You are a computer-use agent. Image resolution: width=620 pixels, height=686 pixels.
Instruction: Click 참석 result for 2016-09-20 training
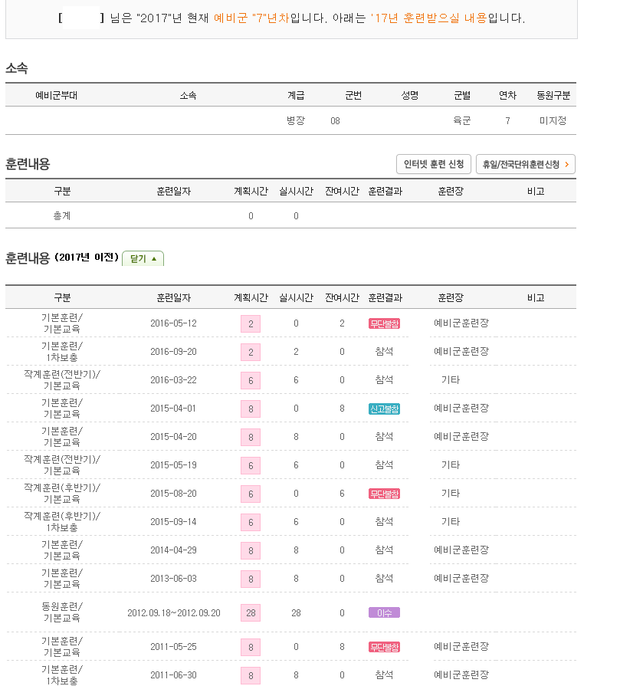pyautogui.click(x=384, y=352)
